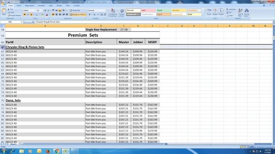275x154 pixels.
Task: Click the Delete cells button
Action: click(215, 12)
